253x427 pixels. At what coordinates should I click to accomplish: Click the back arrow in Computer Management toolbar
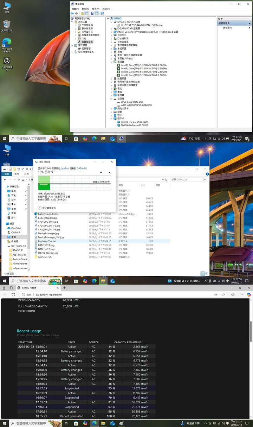(72, 13)
